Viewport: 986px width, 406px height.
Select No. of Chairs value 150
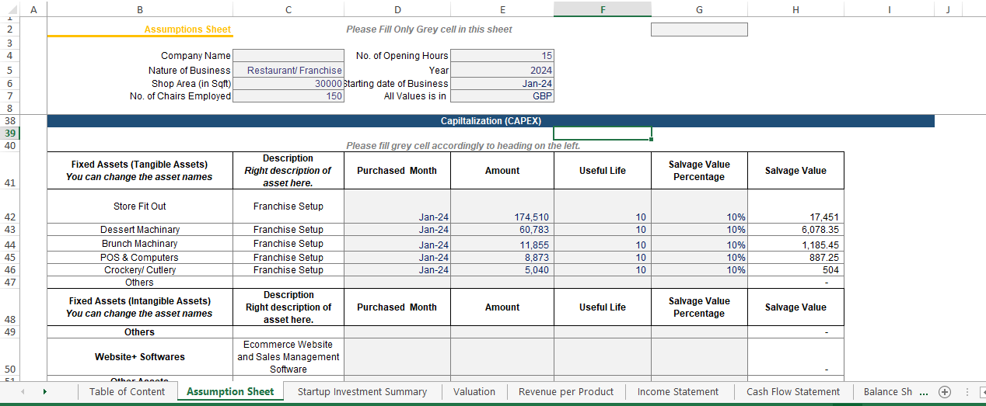(x=288, y=96)
